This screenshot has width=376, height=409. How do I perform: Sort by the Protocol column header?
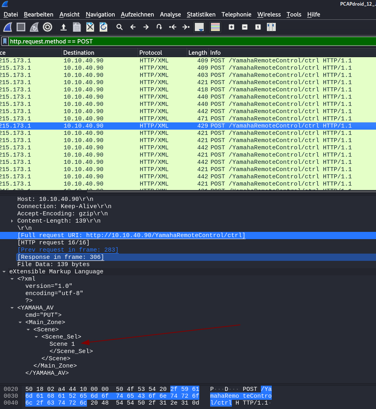coord(162,53)
